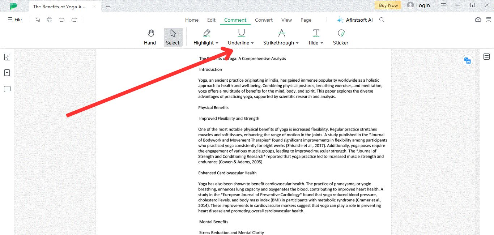The height and width of the screenshot is (235, 494).
Task: Expand the Strikethrough dropdown arrow
Action: (297, 43)
